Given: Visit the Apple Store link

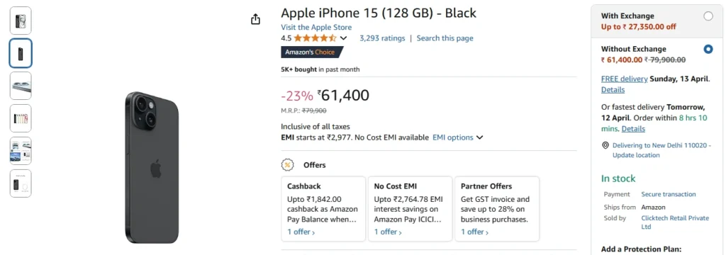Looking at the screenshot, I should [x=316, y=28].
